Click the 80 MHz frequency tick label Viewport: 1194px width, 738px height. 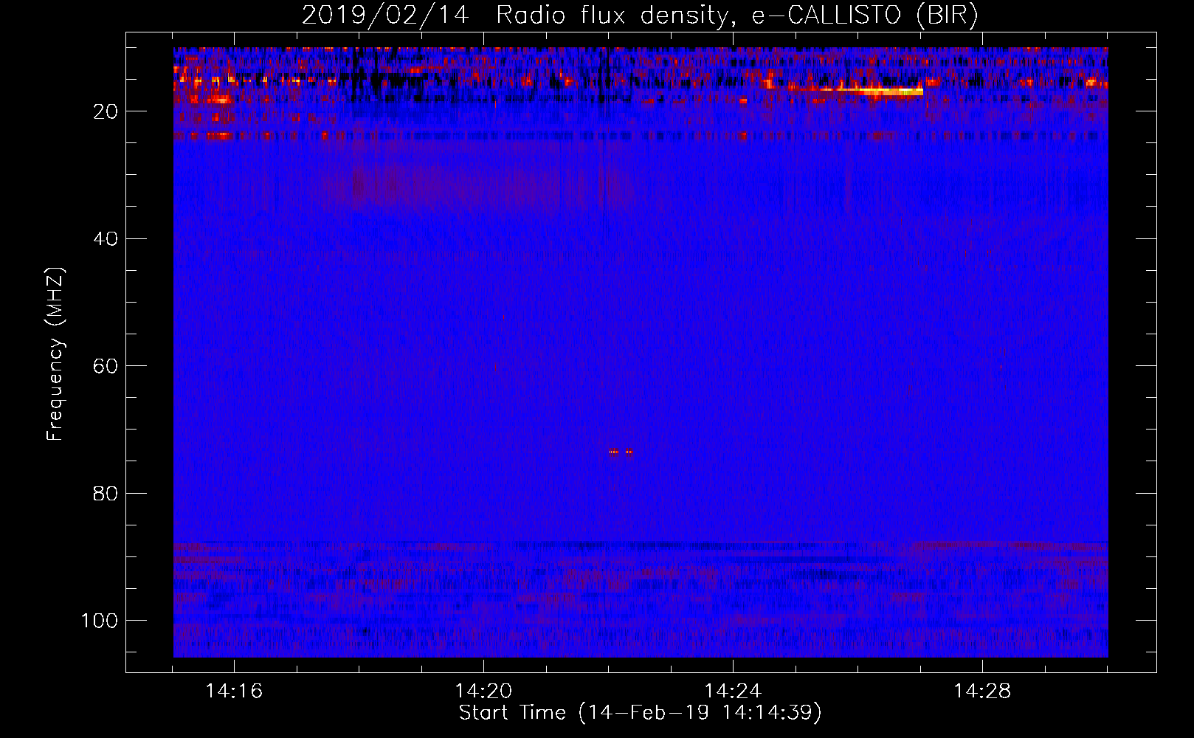pos(106,493)
